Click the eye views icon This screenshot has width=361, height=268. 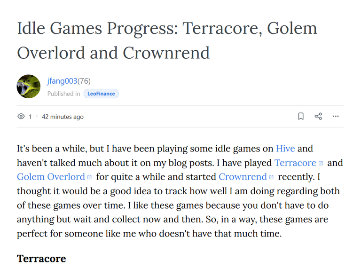21,116
